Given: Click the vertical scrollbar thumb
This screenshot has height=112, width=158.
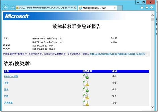Looking at the screenshot, I should [x=153, y=19].
